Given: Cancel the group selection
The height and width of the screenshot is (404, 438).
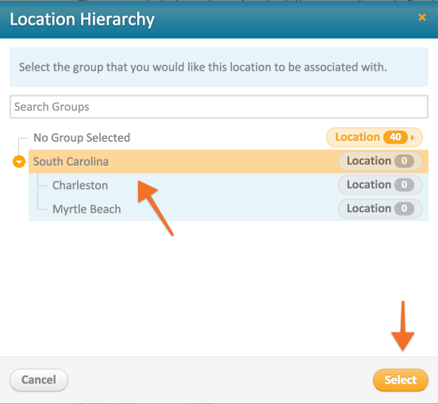Looking at the screenshot, I should [x=39, y=380].
